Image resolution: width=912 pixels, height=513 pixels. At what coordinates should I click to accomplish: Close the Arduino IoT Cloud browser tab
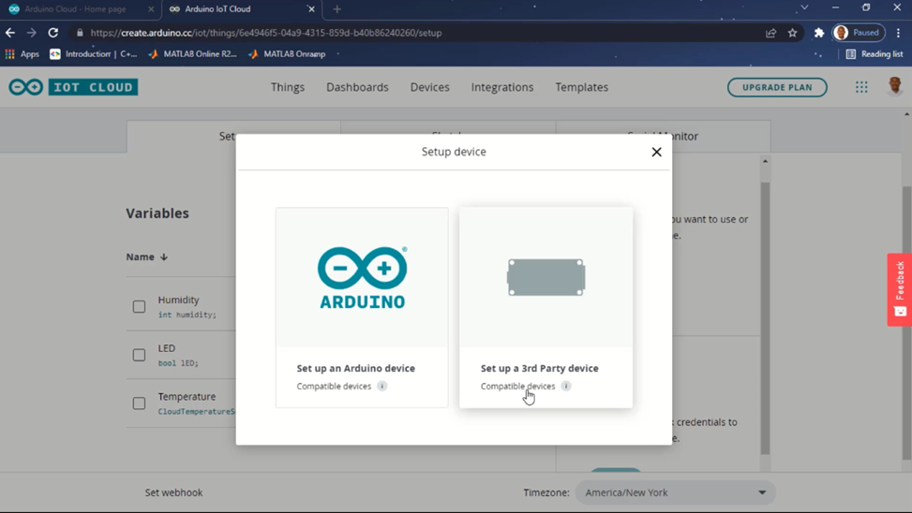311,8
